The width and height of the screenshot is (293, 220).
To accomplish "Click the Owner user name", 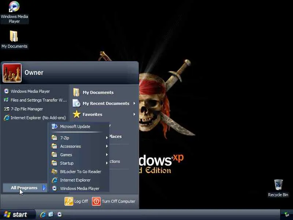I will pyautogui.click(x=34, y=73).
